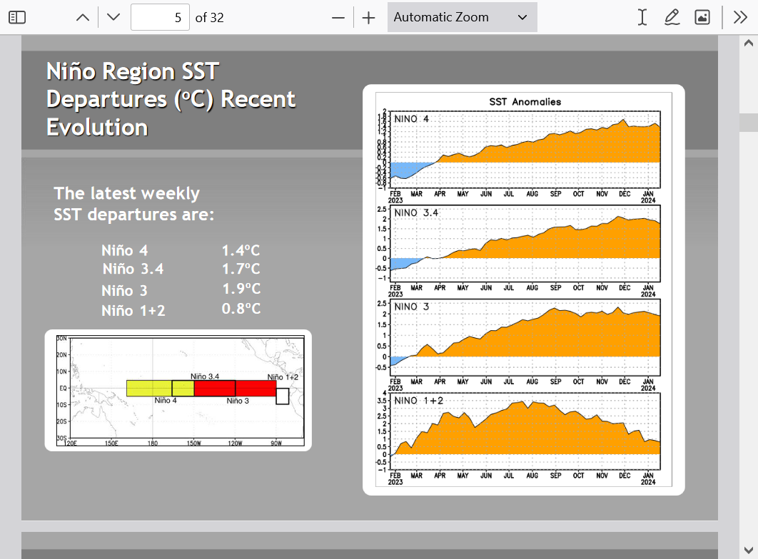
Task: Toggle the sidebar panel
Action: click(17, 17)
